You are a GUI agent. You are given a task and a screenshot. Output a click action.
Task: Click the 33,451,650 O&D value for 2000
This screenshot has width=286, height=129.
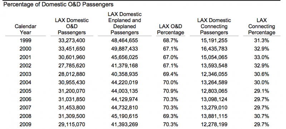tap(72, 49)
